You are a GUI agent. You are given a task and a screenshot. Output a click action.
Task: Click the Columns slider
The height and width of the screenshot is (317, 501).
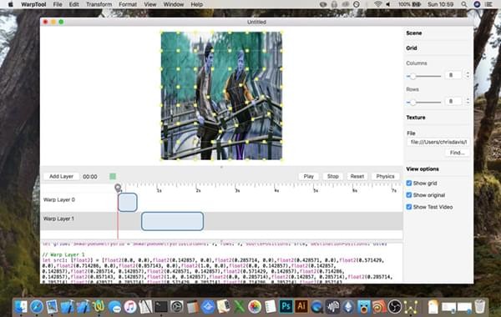[x=423, y=76]
